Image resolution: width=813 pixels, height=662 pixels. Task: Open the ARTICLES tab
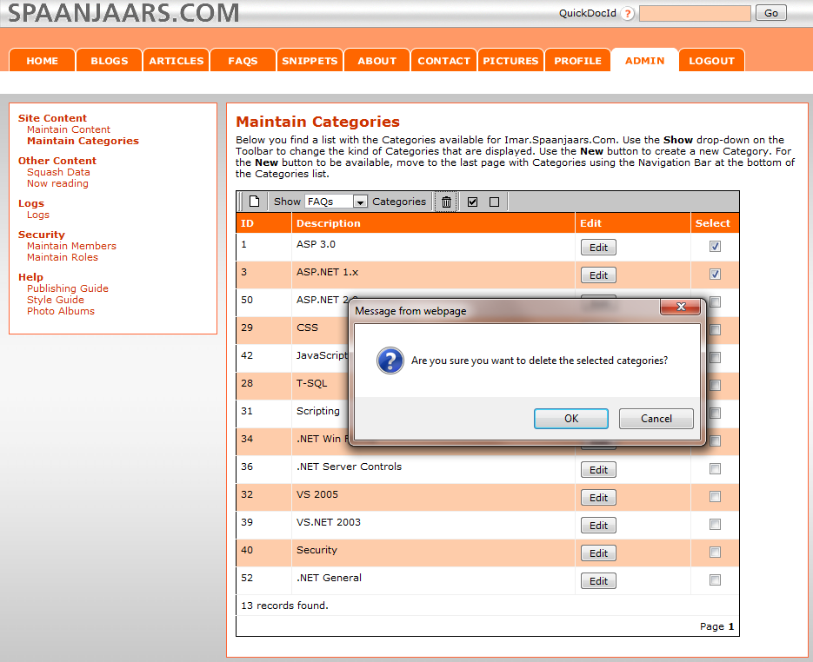pos(177,61)
